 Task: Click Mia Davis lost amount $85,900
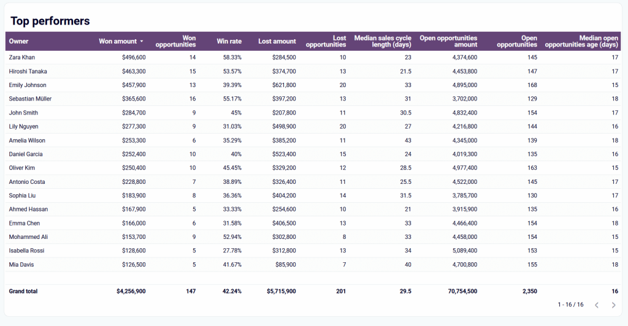click(x=286, y=264)
